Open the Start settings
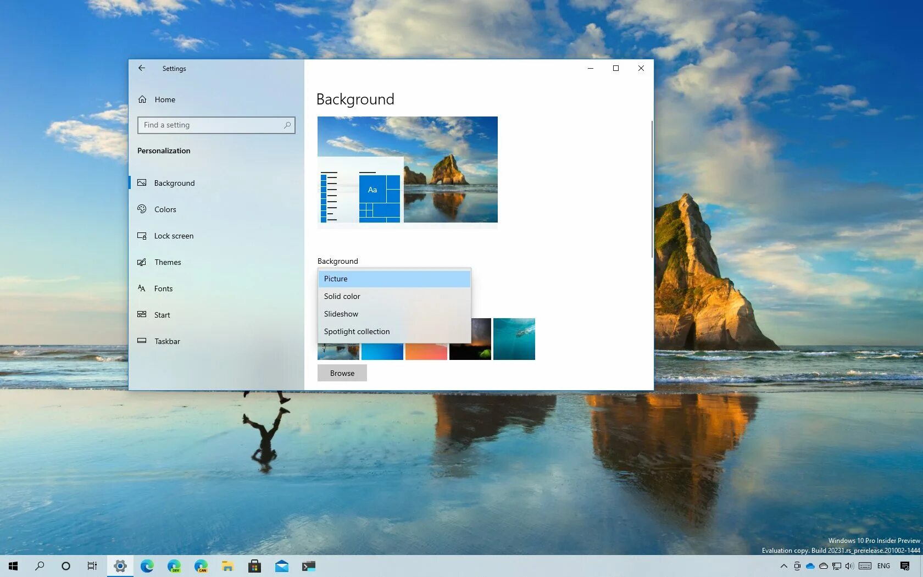The width and height of the screenshot is (923, 577). [x=162, y=315]
